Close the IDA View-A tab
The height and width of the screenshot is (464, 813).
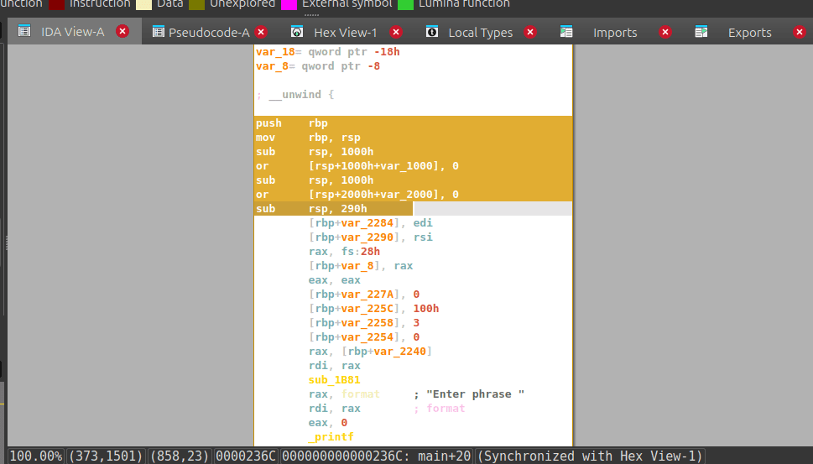[122, 32]
